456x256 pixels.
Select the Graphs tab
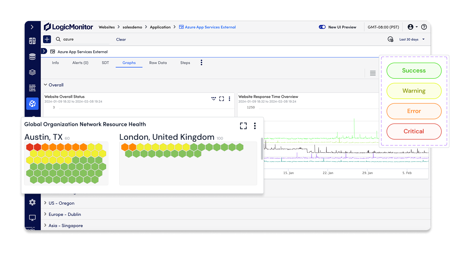[129, 63]
